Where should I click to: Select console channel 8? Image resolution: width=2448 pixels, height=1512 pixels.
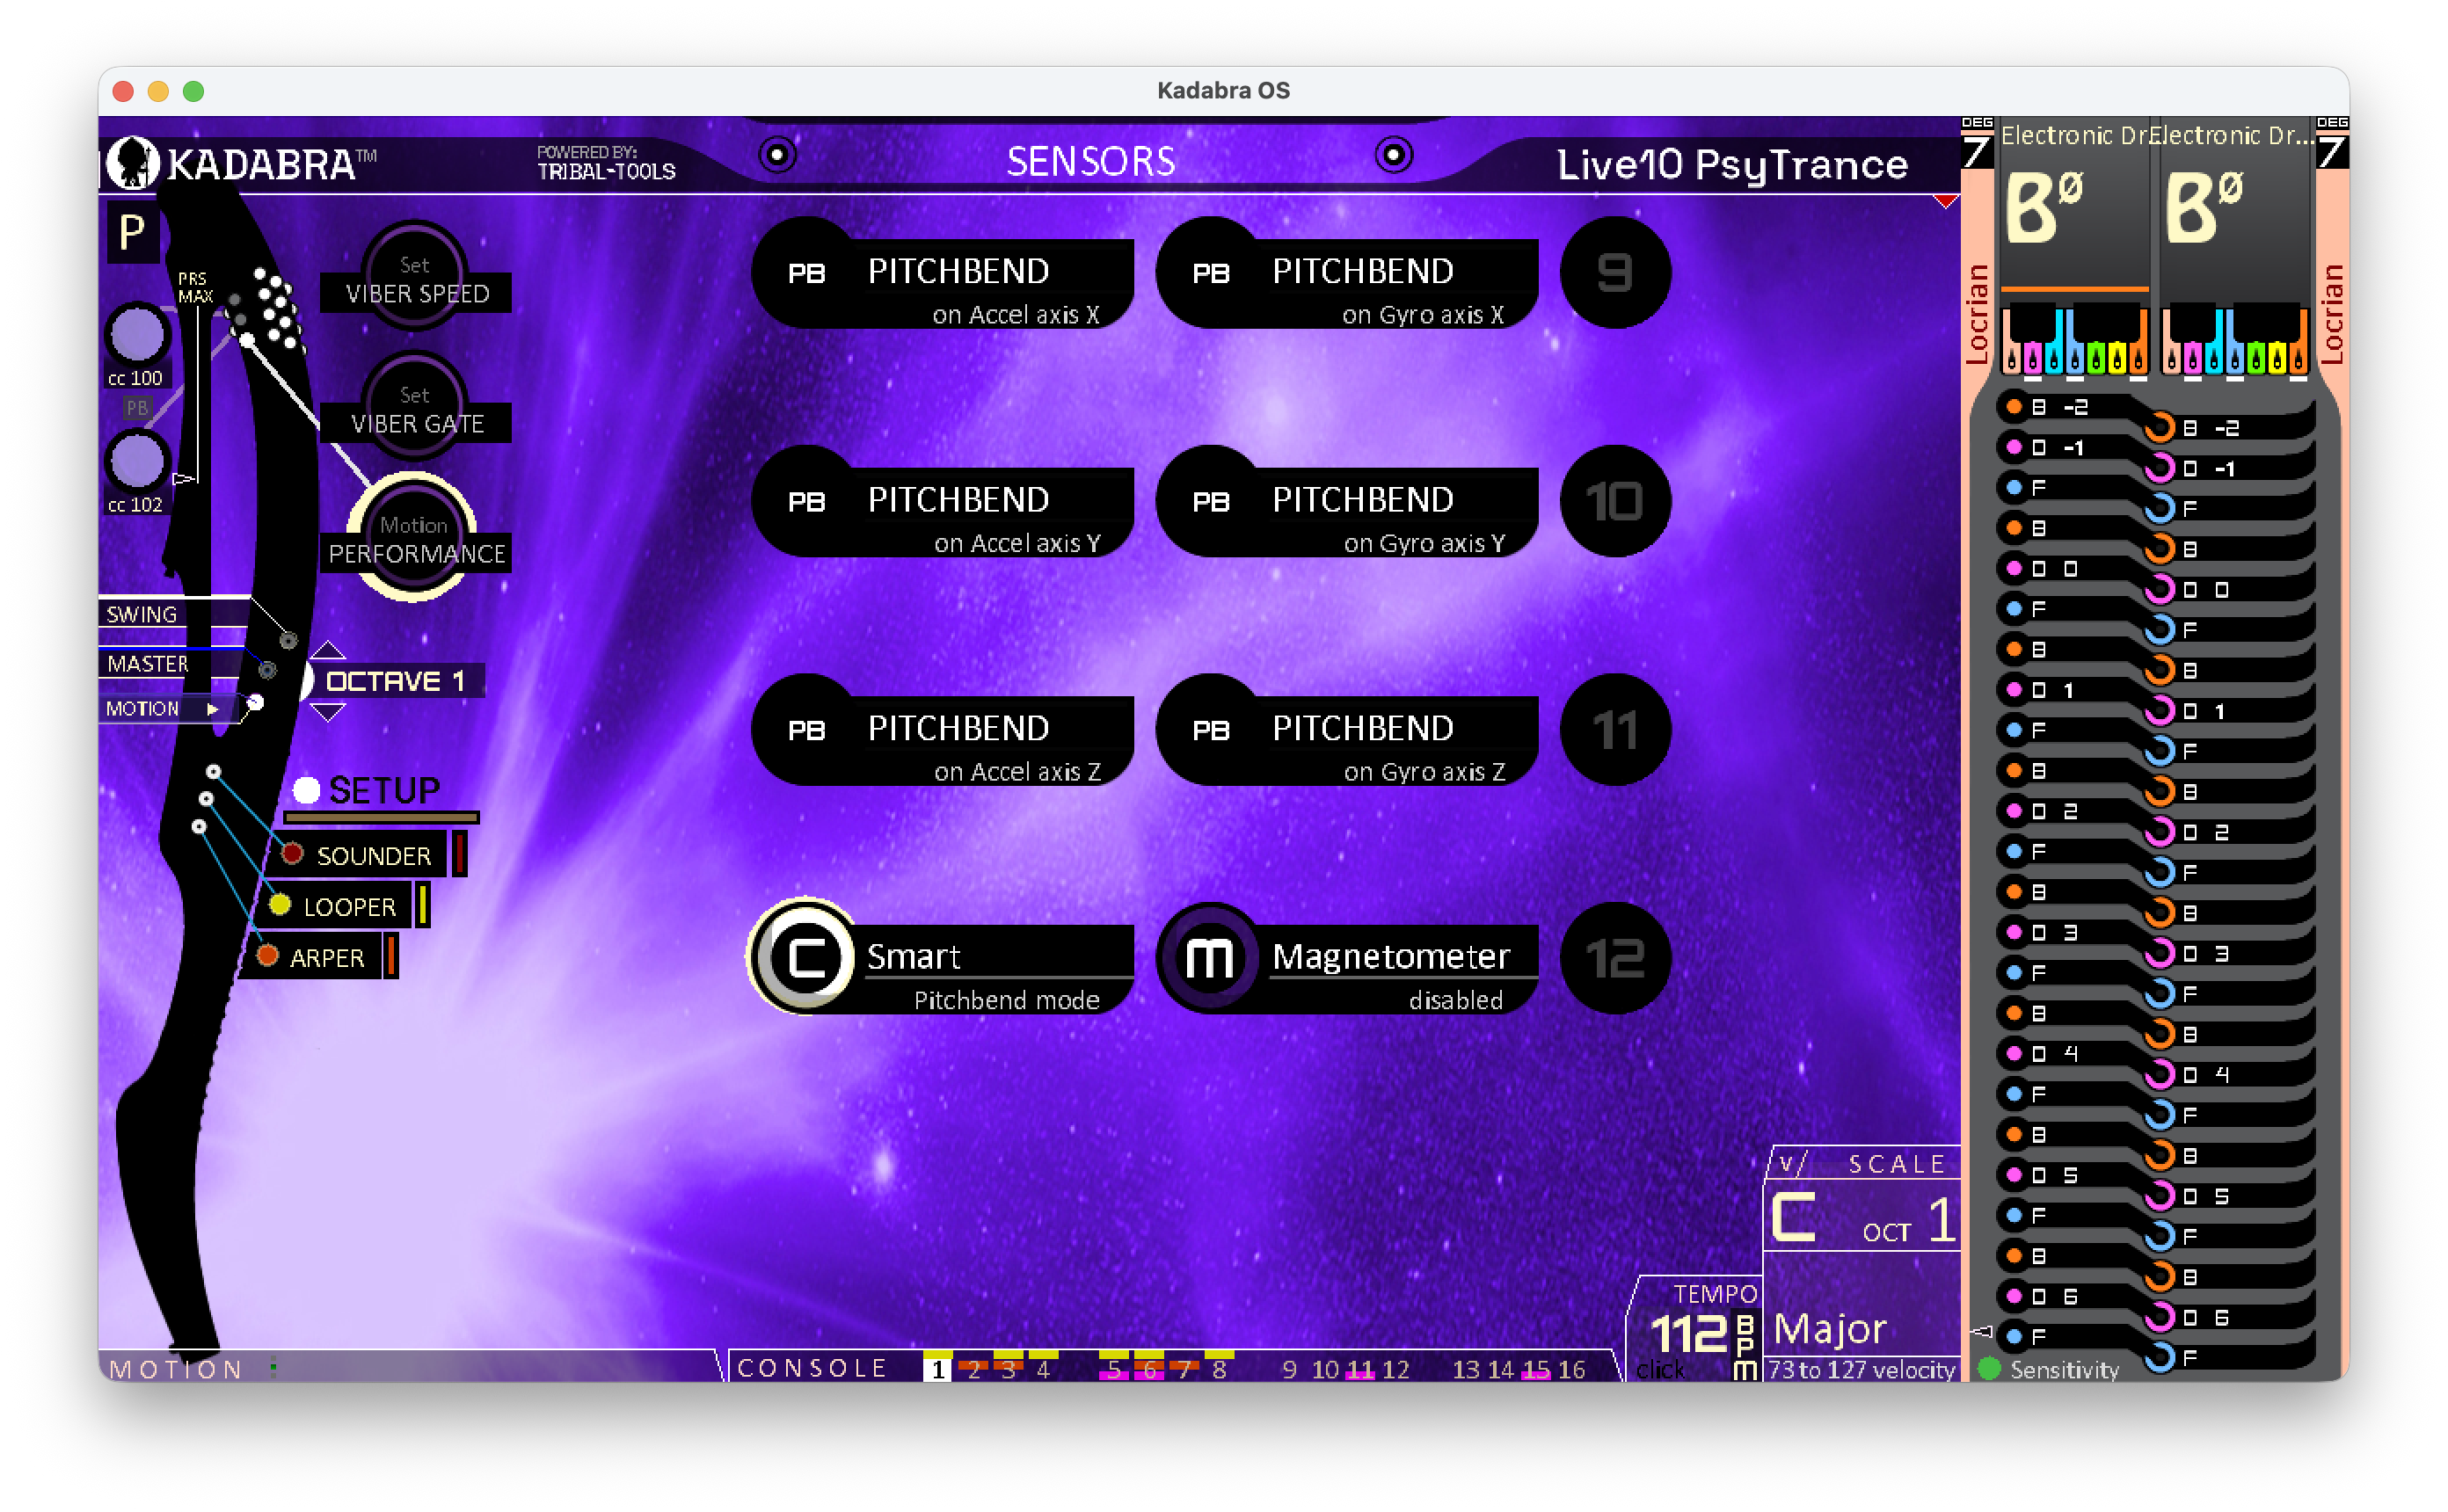[1219, 1368]
